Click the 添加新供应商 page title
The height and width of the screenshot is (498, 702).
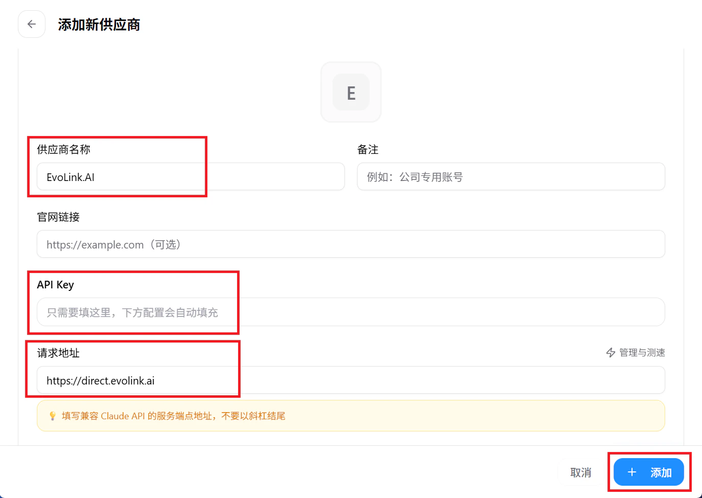(x=99, y=24)
